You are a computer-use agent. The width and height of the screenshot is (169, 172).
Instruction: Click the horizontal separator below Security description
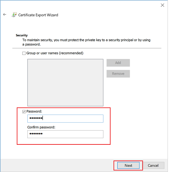pos(87,48)
